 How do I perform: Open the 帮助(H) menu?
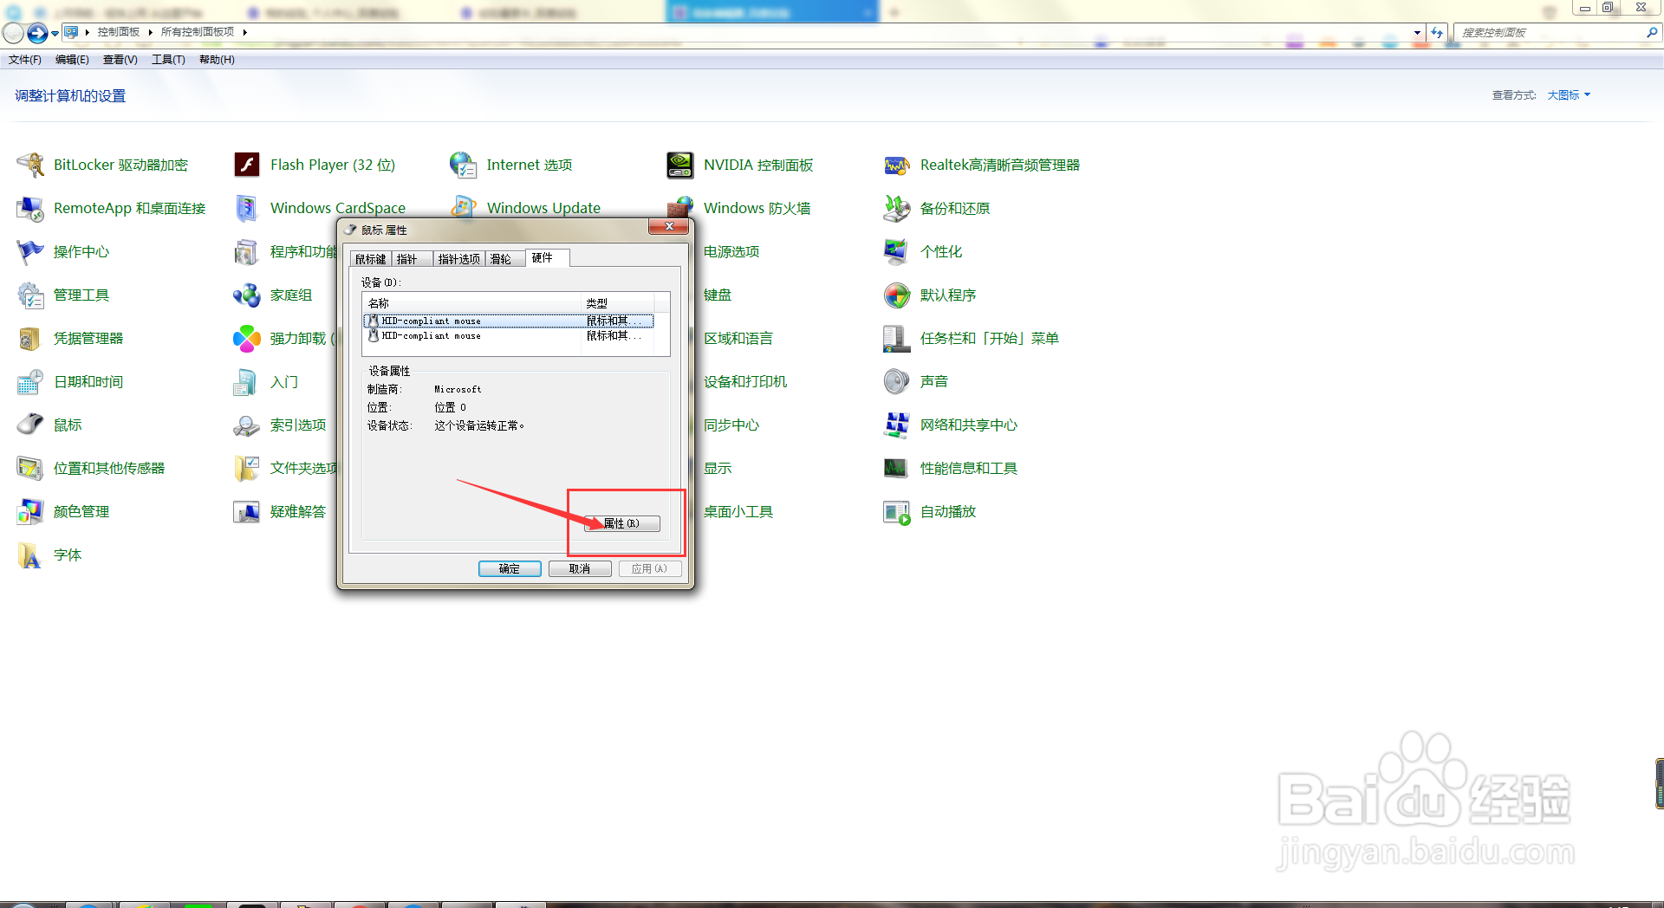click(217, 60)
